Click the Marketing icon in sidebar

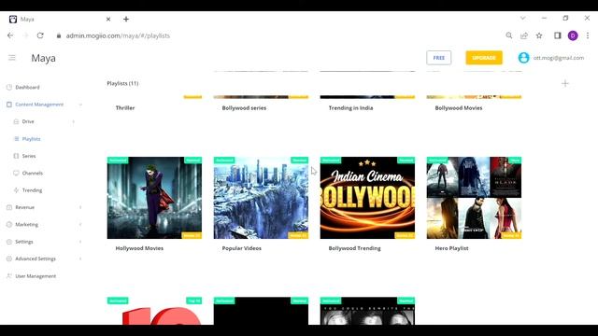[9, 224]
